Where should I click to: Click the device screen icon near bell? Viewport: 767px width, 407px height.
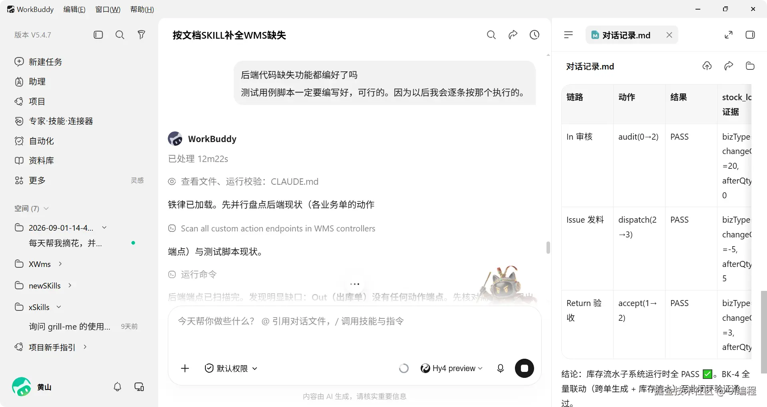click(139, 387)
